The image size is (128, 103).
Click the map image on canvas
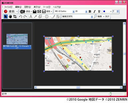[x=78, y=54]
